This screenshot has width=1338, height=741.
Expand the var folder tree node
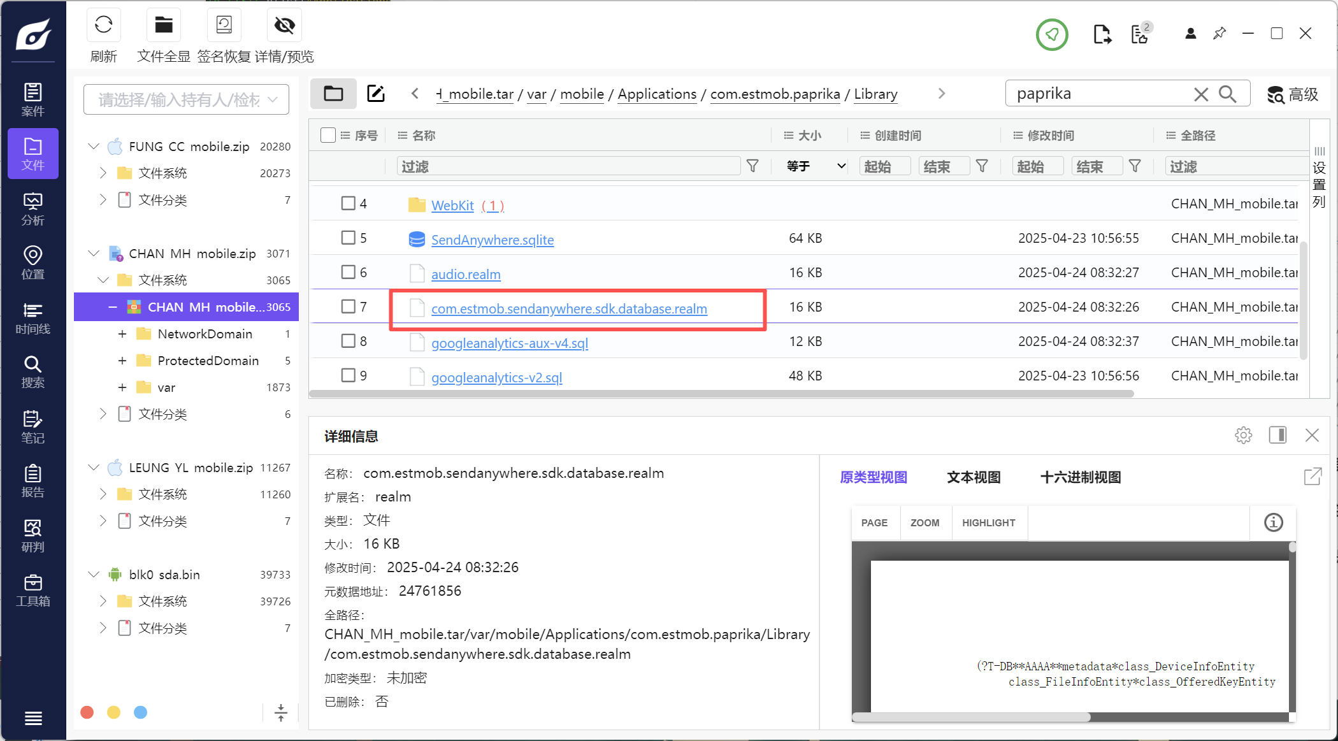(122, 387)
